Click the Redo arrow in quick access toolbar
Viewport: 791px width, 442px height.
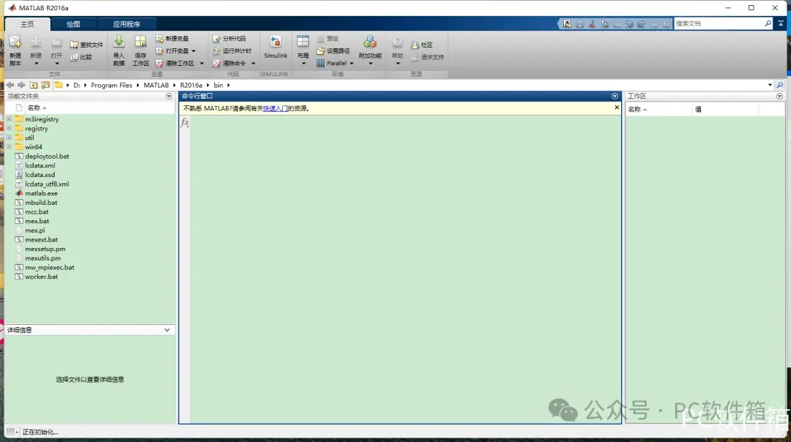[641, 23]
